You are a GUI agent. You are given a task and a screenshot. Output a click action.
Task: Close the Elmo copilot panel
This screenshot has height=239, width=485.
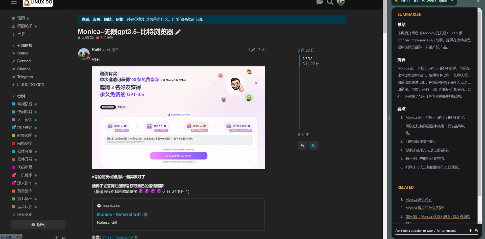pyautogui.click(x=478, y=1)
